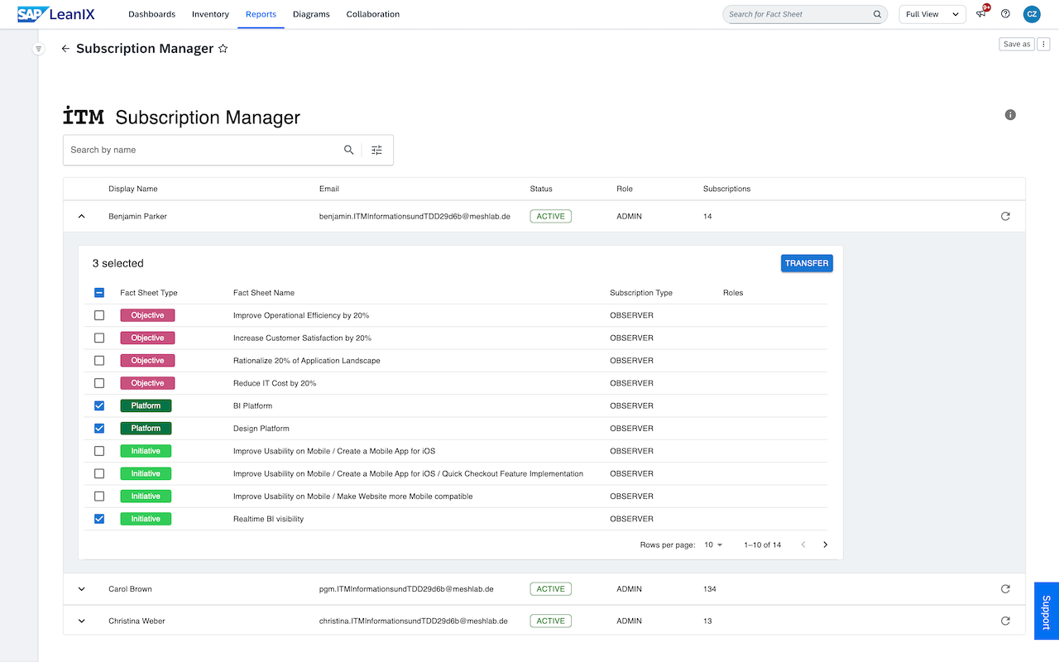This screenshot has width=1059, height=662.
Task: Click Carol Brown's email pgm.ITMInformationsundTDD29d6b@meshlab.de
Action: (406, 589)
